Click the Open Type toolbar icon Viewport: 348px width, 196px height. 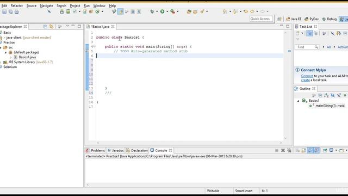[x=189, y=11]
